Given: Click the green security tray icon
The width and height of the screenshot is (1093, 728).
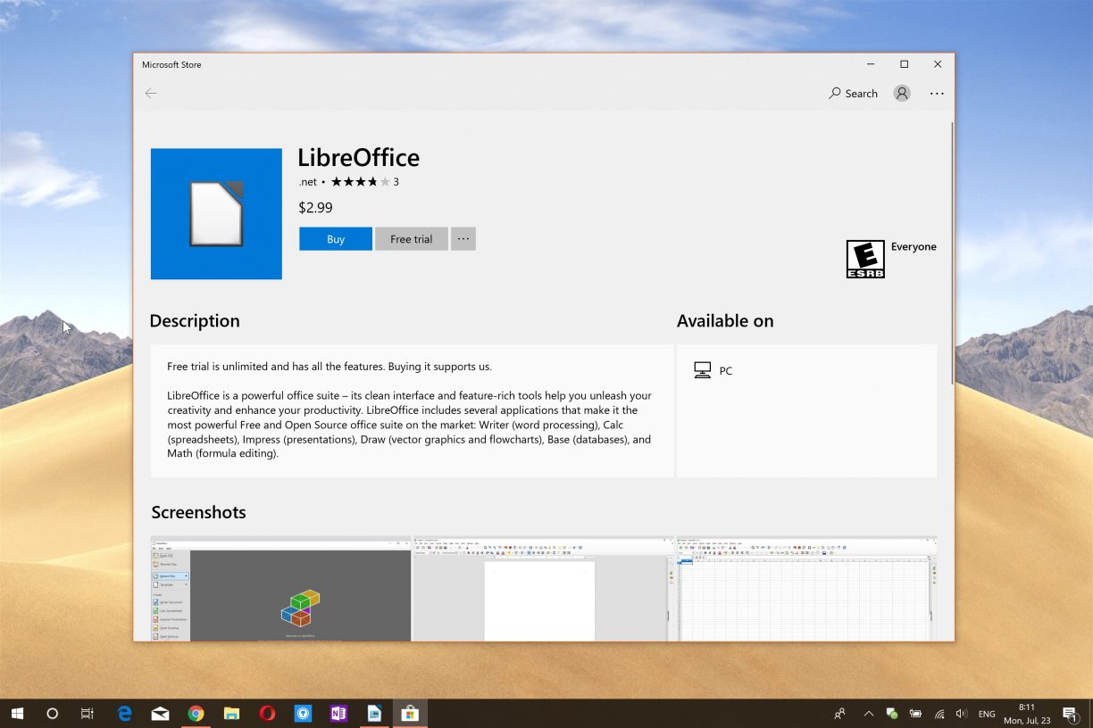Looking at the screenshot, I should click(891, 714).
